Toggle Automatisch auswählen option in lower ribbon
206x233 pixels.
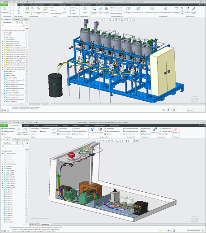[x=113, y=131]
